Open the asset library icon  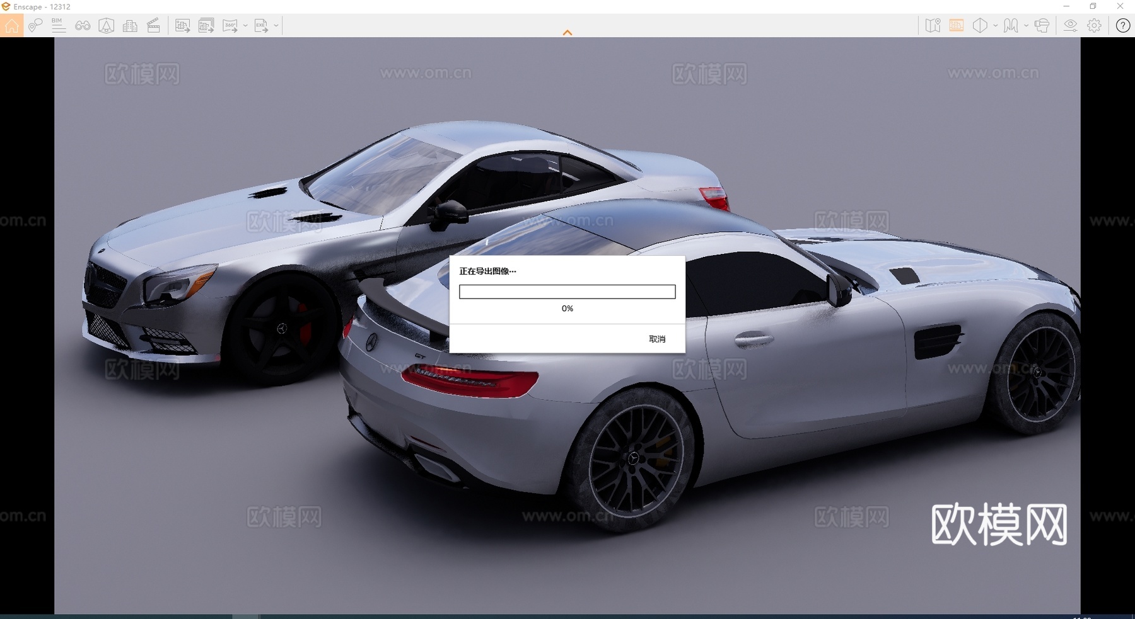tap(106, 26)
